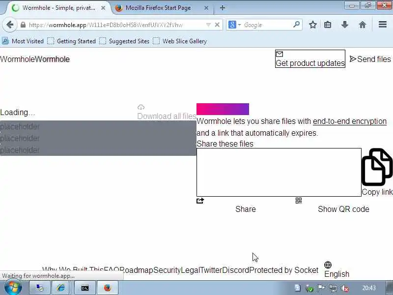This screenshot has width=393, height=295.
Task: Click the Wormhole logo link
Action: [x=35, y=59]
